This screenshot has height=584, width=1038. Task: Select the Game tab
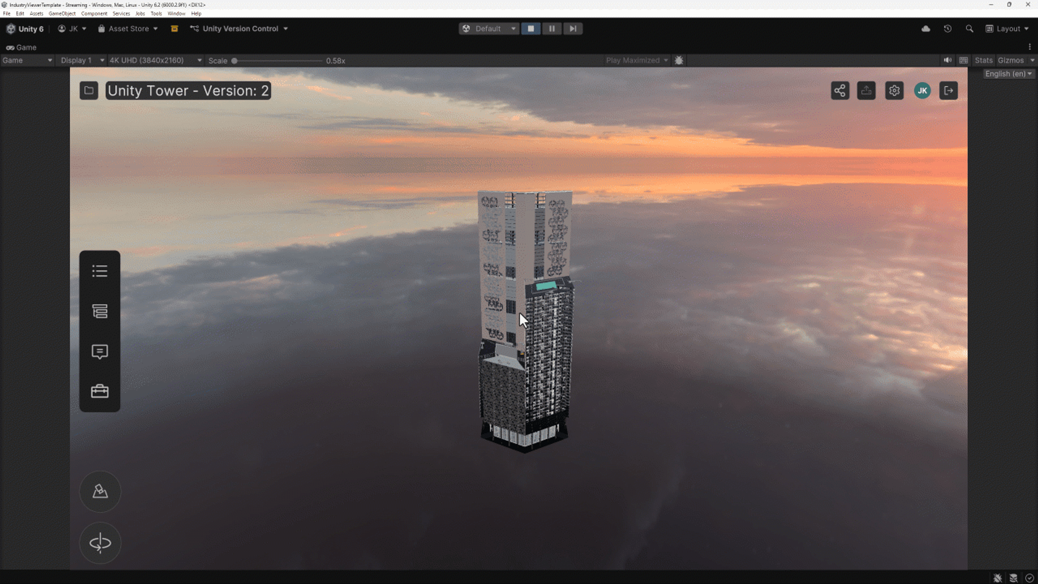(21, 47)
